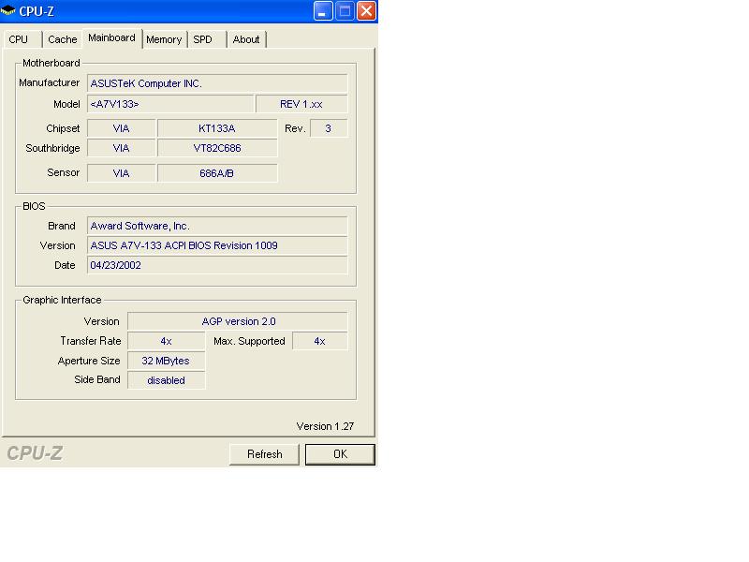
Task: Select the 32 MBytes aperture size field
Action: point(166,361)
